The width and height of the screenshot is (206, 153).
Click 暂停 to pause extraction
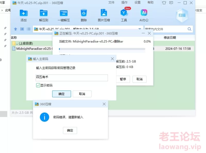(x=123, y=79)
